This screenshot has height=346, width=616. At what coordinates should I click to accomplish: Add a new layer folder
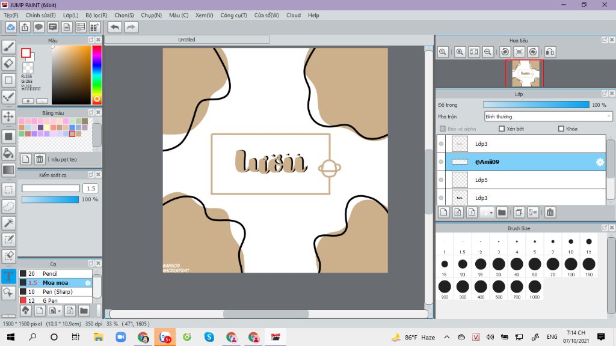[502, 212]
